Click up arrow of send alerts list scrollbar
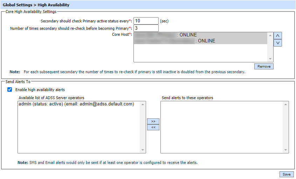The width and height of the screenshot is (296, 179). click(285, 104)
